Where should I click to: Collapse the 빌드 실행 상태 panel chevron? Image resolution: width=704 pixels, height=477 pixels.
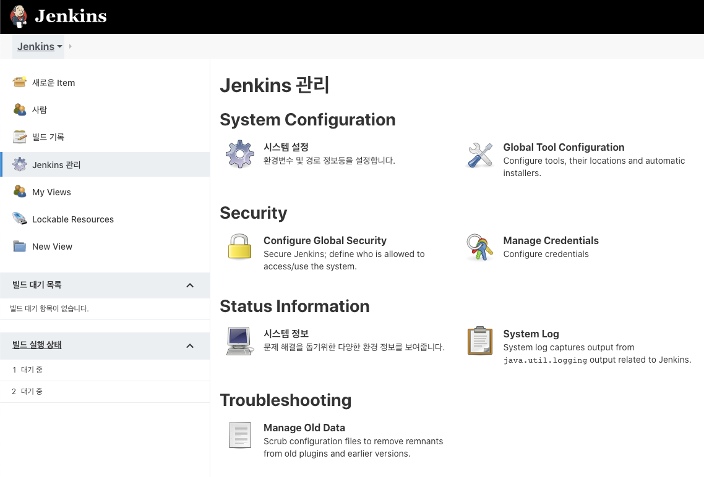[190, 346]
